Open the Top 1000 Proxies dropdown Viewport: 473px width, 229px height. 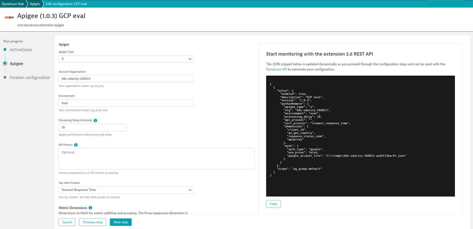point(126,190)
